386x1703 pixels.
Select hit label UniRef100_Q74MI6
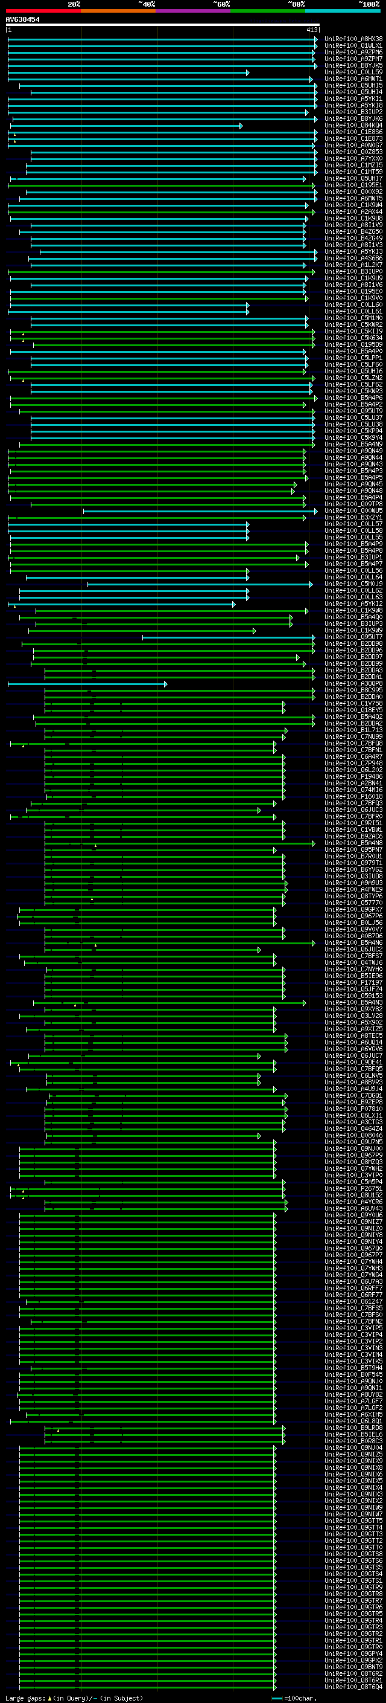point(353,790)
